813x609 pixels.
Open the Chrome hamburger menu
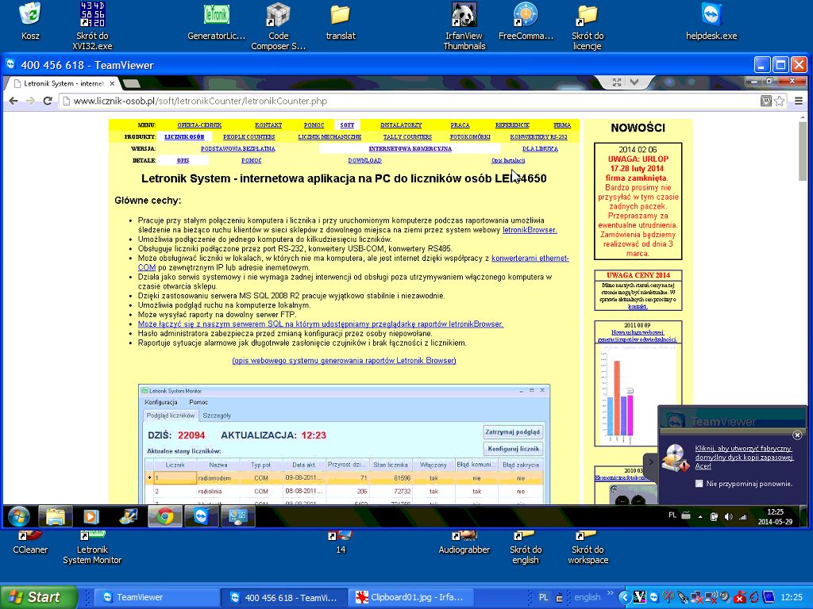click(x=797, y=101)
